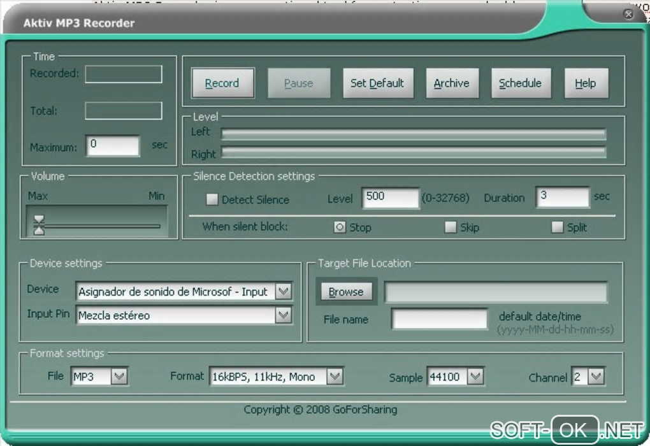The image size is (650, 446).
Task: Click the '(0-32768)' range text
Action: pyautogui.click(x=445, y=198)
